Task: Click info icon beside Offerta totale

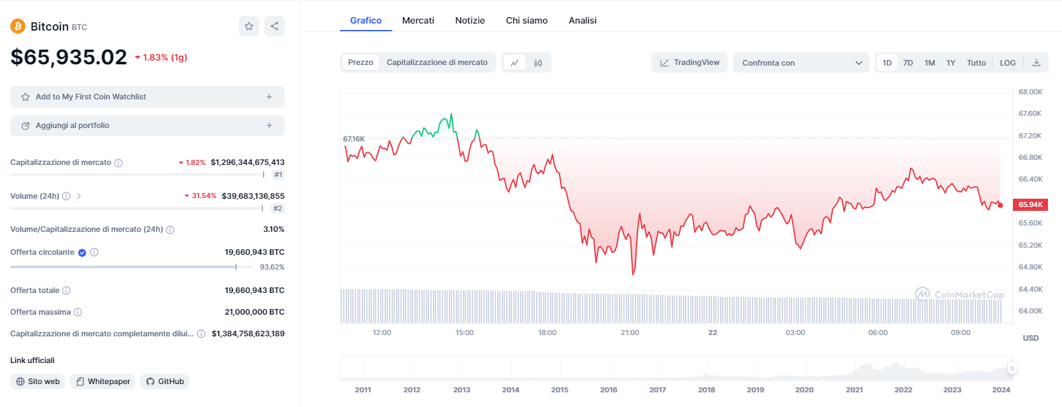Action: click(x=66, y=290)
